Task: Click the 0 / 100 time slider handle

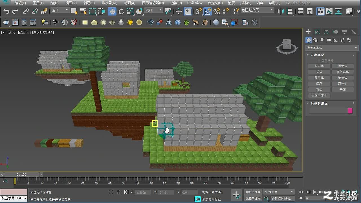Action: pyautogui.click(x=21, y=175)
